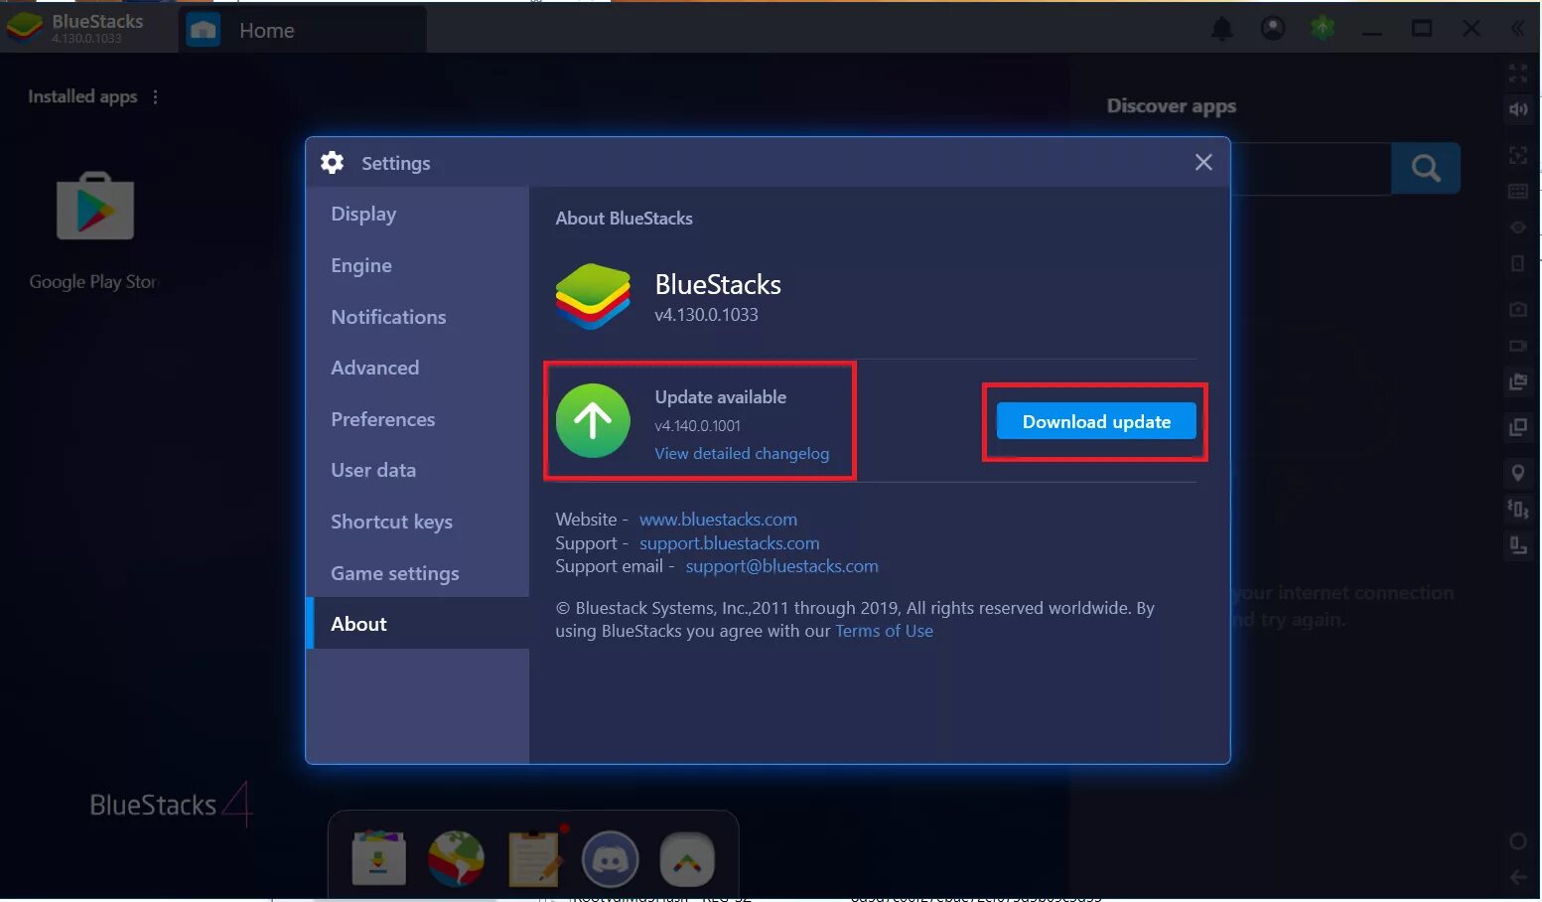Image resolution: width=1542 pixels, height=902 pixels.
Task: Open the Installed apps three-dot menu
Action: (x=155, y=96)
